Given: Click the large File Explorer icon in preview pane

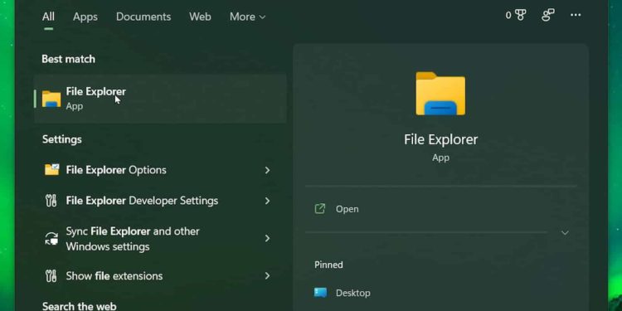Looking at the screenshot, I should coord(440,94).
